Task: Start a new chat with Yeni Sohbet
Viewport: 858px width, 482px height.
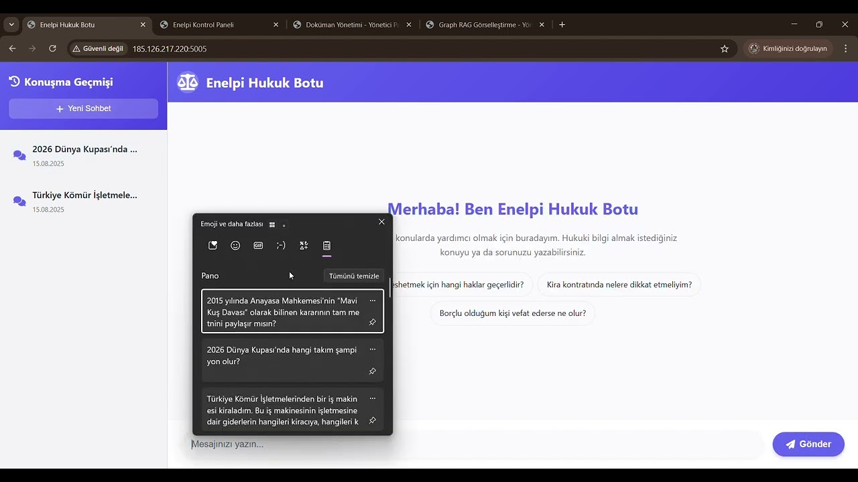Action: tap(84, 108)
